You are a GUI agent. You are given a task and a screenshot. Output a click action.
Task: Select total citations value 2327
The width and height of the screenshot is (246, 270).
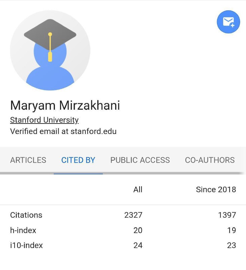click(x=133, y=215)
